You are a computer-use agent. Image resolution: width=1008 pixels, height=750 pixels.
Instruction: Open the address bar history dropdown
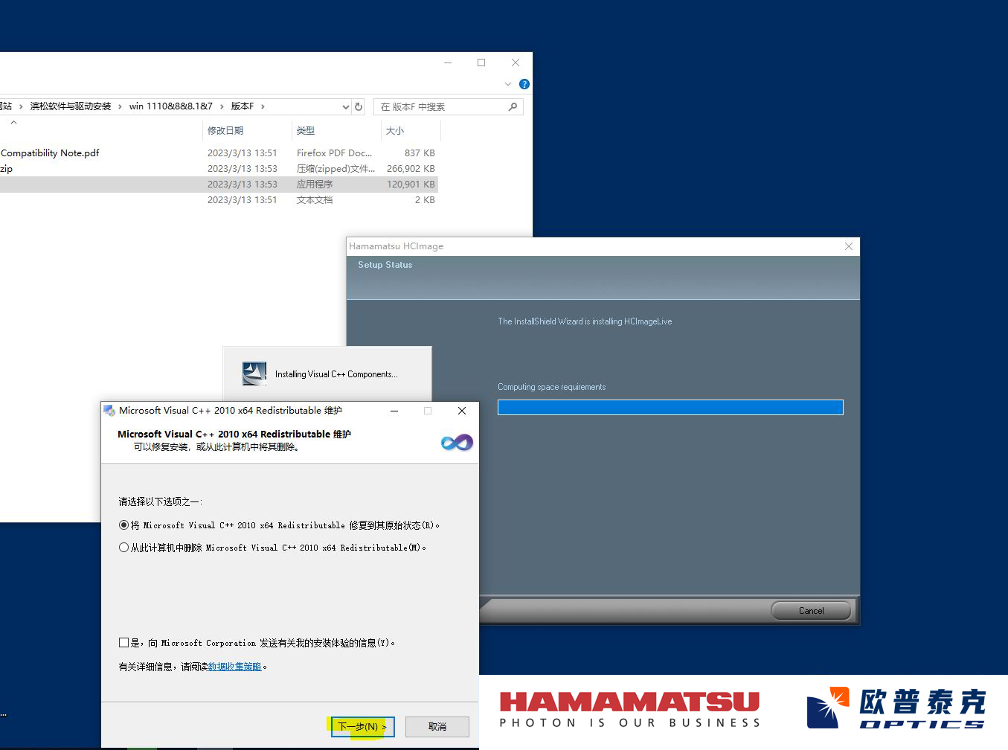pos(345,107)
